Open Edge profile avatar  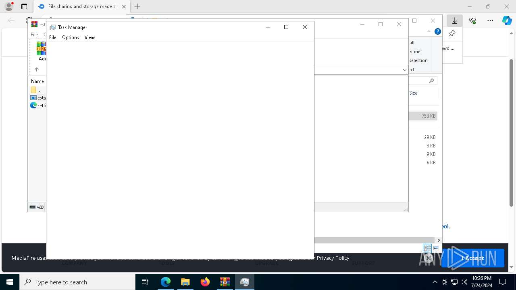[x=9, y=6]
